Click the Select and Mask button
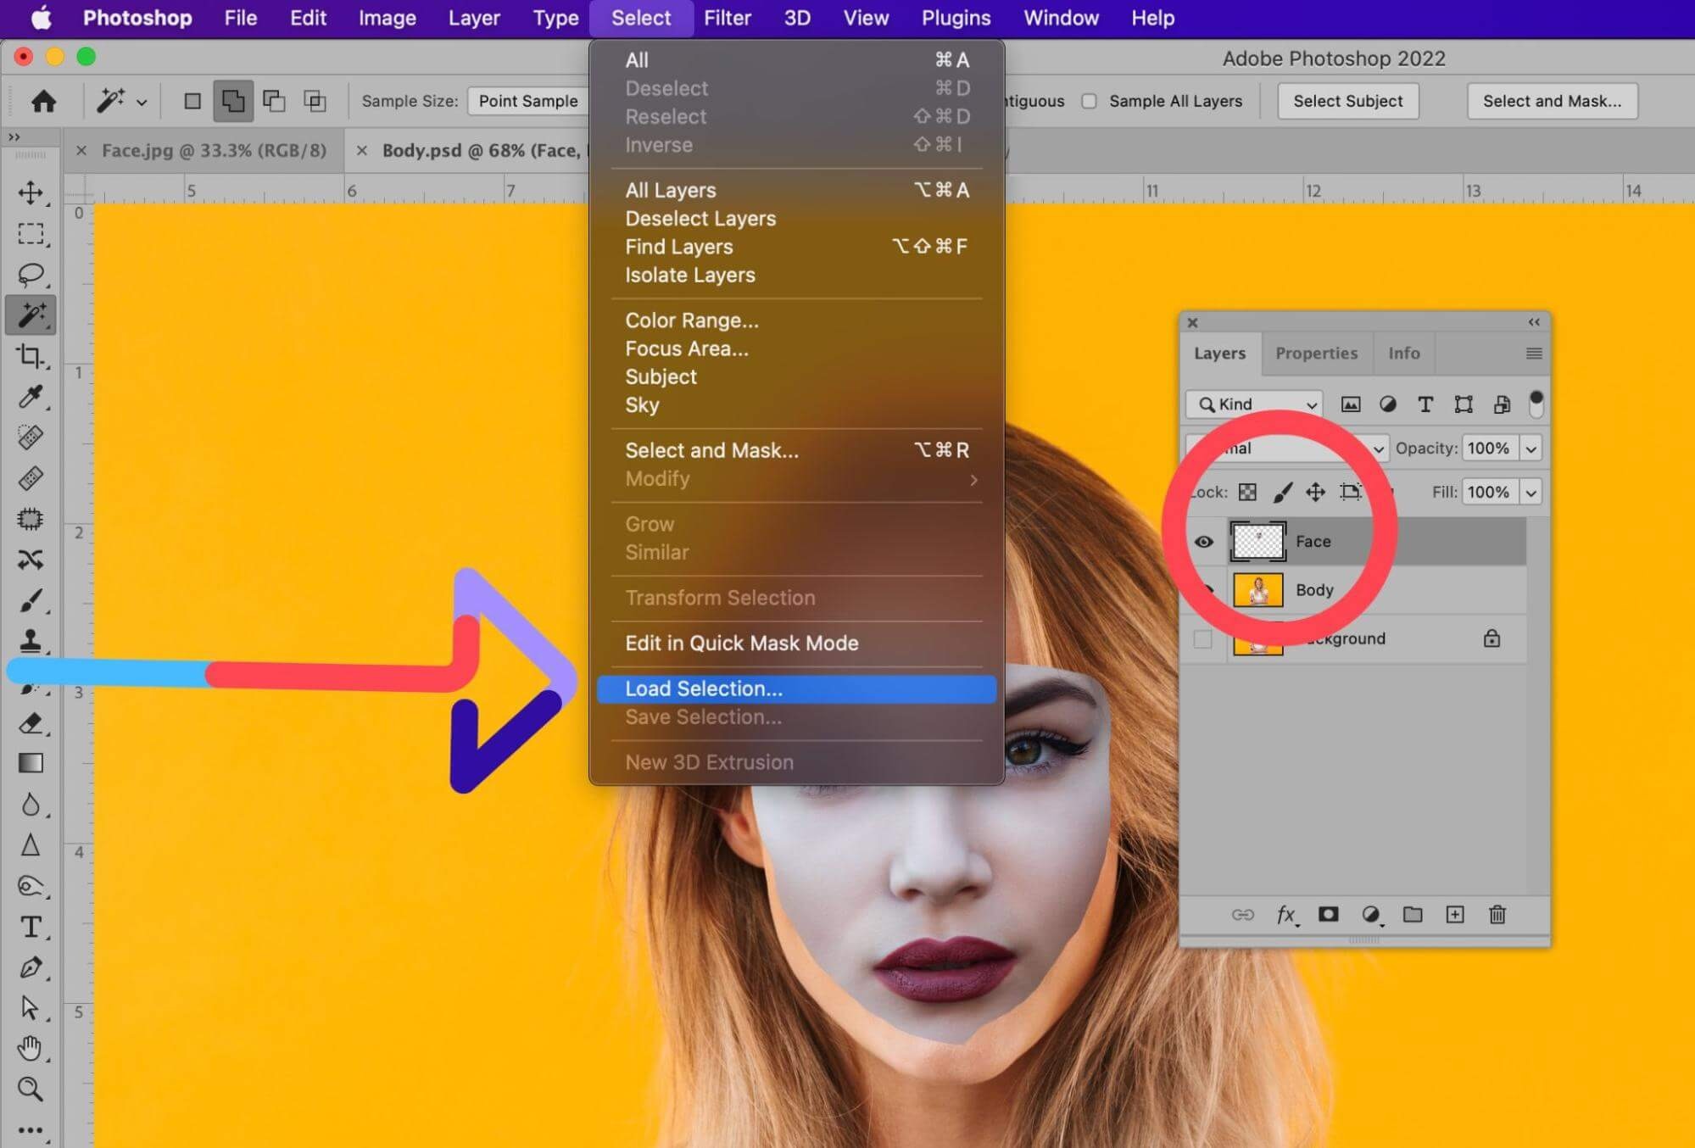1695x1148 pixels. (x=1552, y=101)
